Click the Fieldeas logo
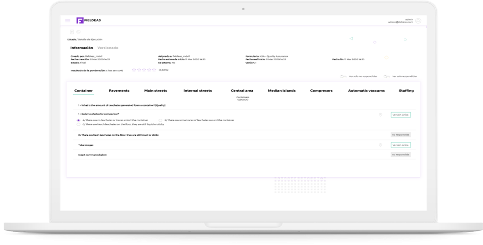 tap(85, 21)
